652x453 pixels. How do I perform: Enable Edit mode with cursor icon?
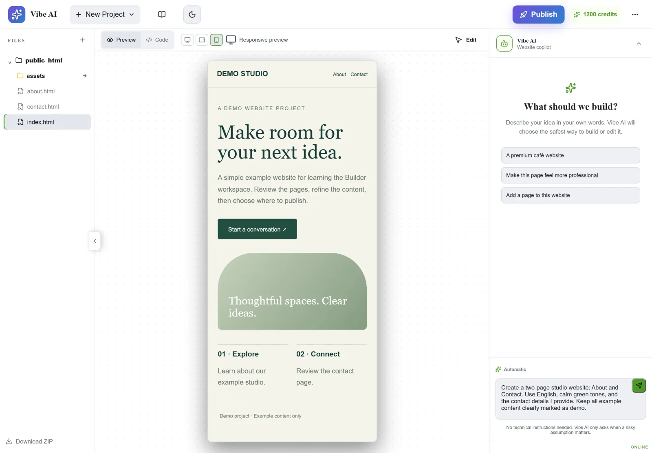[x=466, y=40]
